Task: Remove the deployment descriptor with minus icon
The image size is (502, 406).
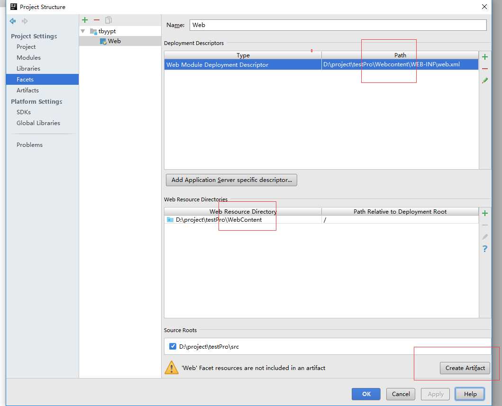Action: pyautogui.click(x=485, y=69)
